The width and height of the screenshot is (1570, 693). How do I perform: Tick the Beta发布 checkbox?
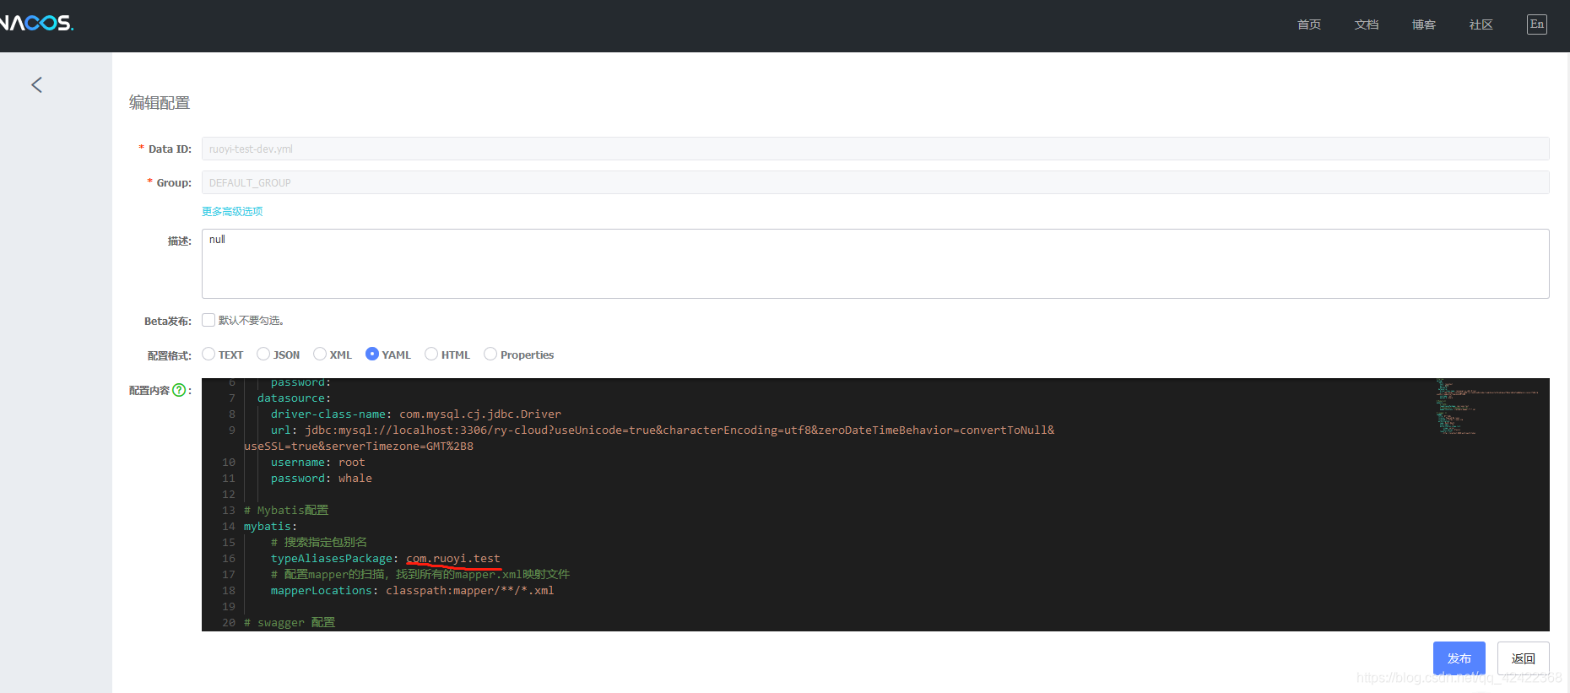coord(208,320)
